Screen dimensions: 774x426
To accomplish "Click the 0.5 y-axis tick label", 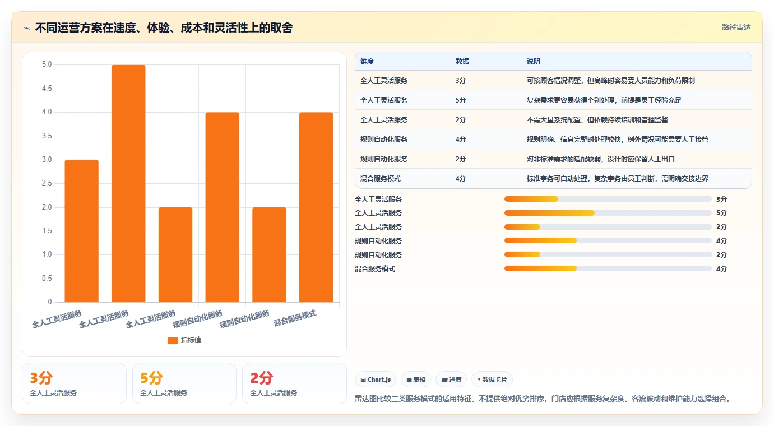I will click(x=47, y=279).
